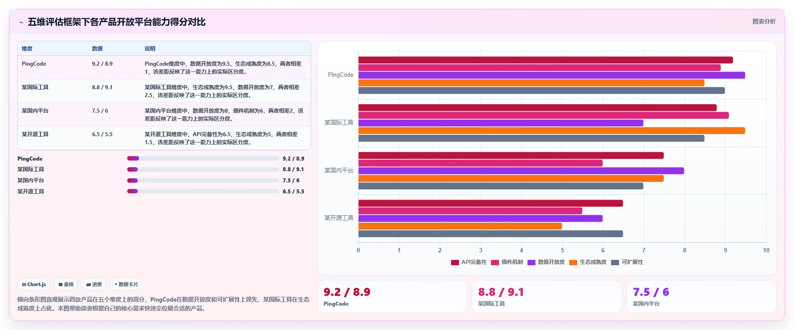Open the 某国内平台 7.5 / 6 stat card

tap(701, 296)
